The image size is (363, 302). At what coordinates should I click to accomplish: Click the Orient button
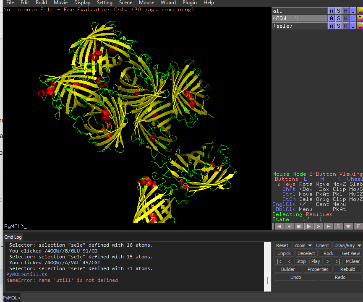pyautogui.click(x=322, y=245)
